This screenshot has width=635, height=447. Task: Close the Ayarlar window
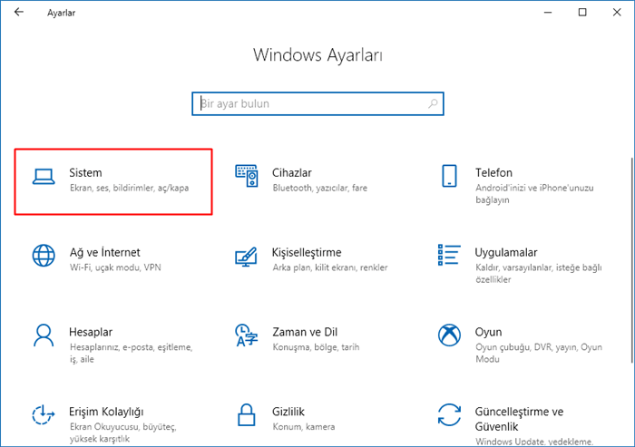point(617,13)
